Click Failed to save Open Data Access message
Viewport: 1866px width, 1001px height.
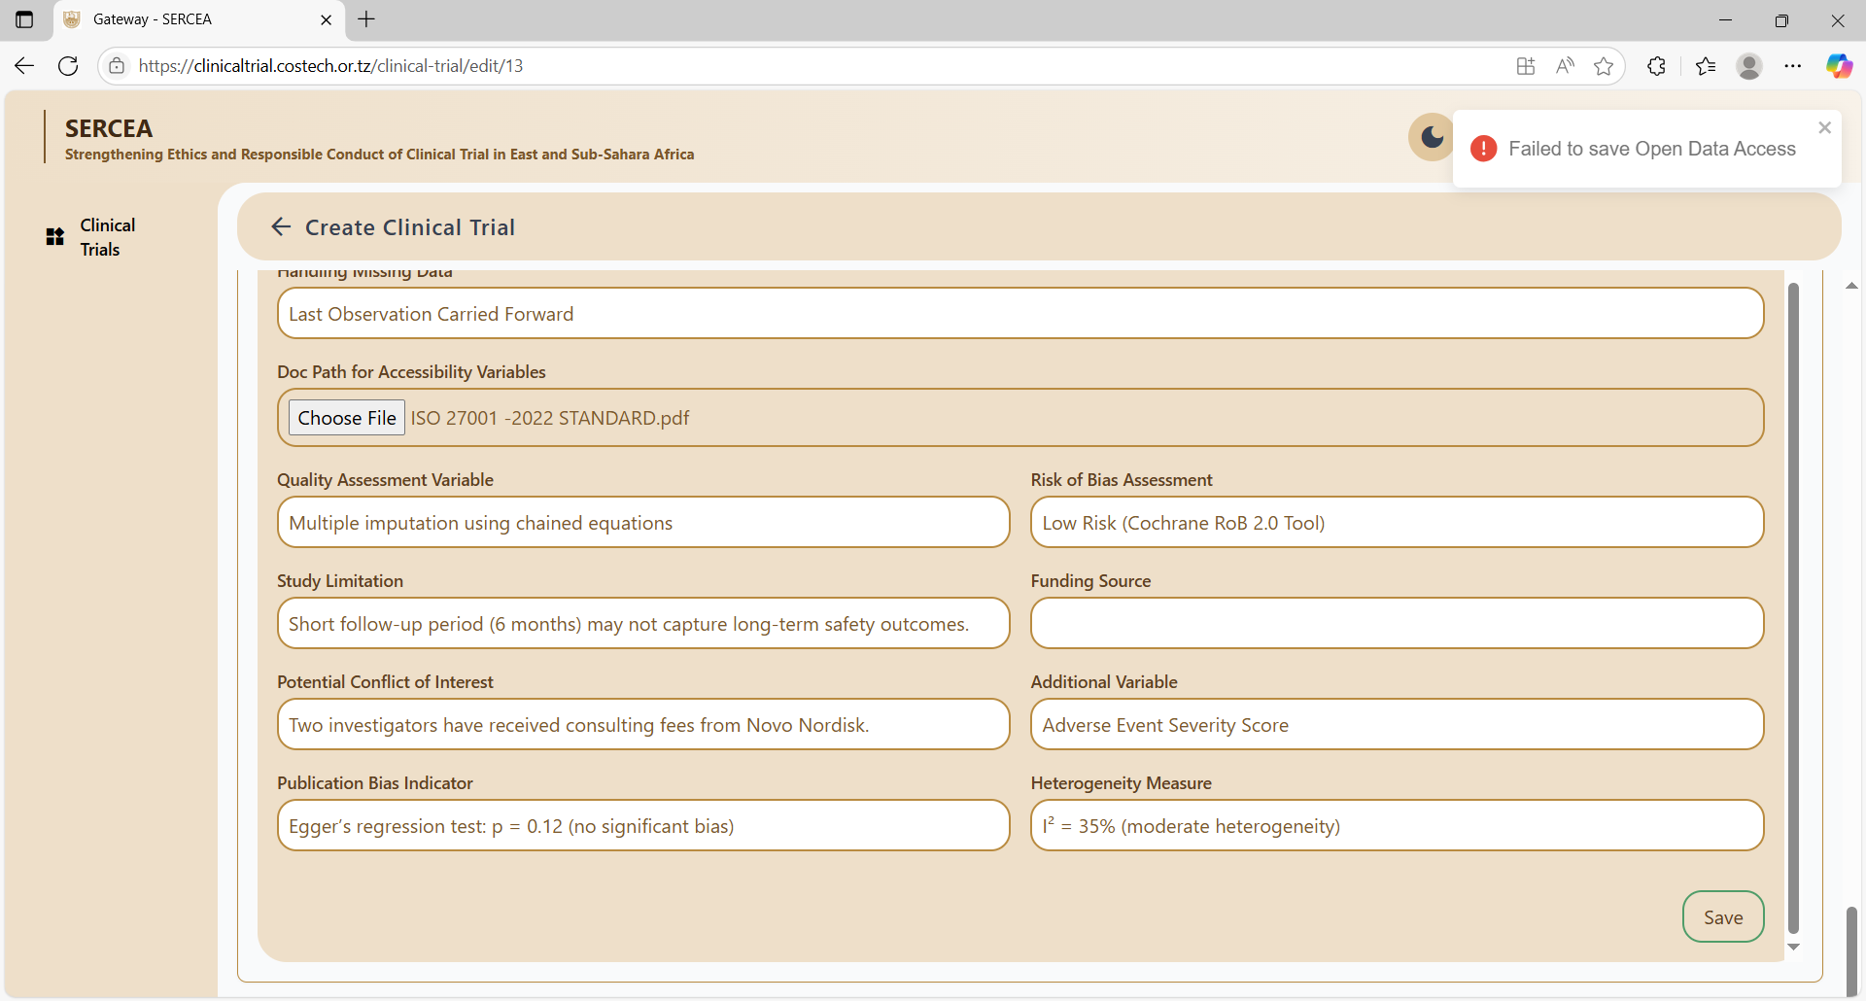pos(1652,149)
